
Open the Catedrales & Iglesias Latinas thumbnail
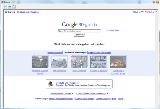[x=118, y=62]
